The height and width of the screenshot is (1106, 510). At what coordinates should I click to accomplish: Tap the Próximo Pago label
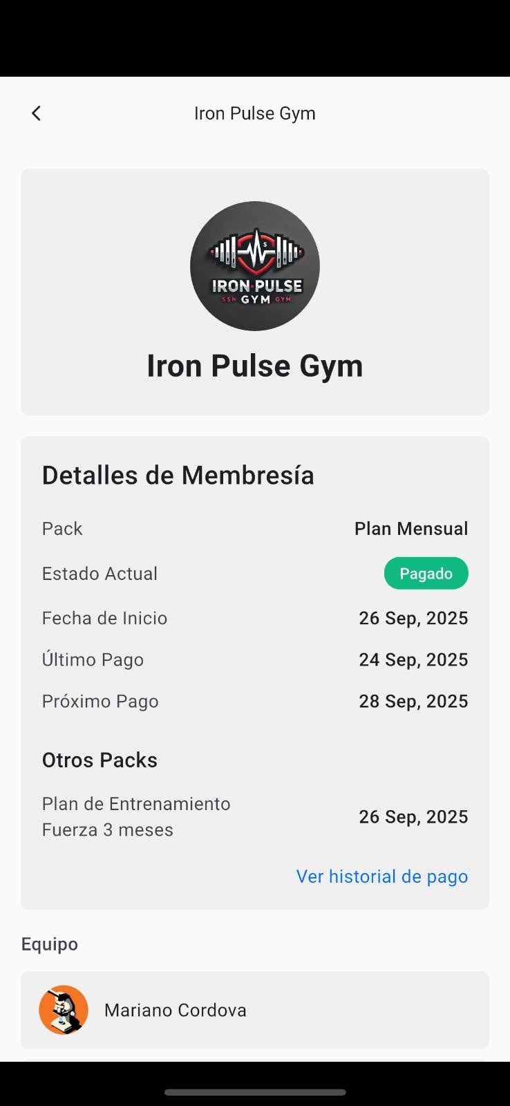100,701
